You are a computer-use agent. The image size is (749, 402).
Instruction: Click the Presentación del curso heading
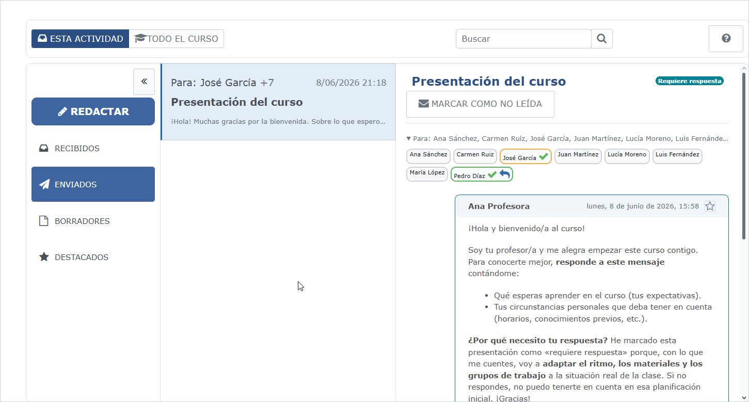click(x=489, y=82)
